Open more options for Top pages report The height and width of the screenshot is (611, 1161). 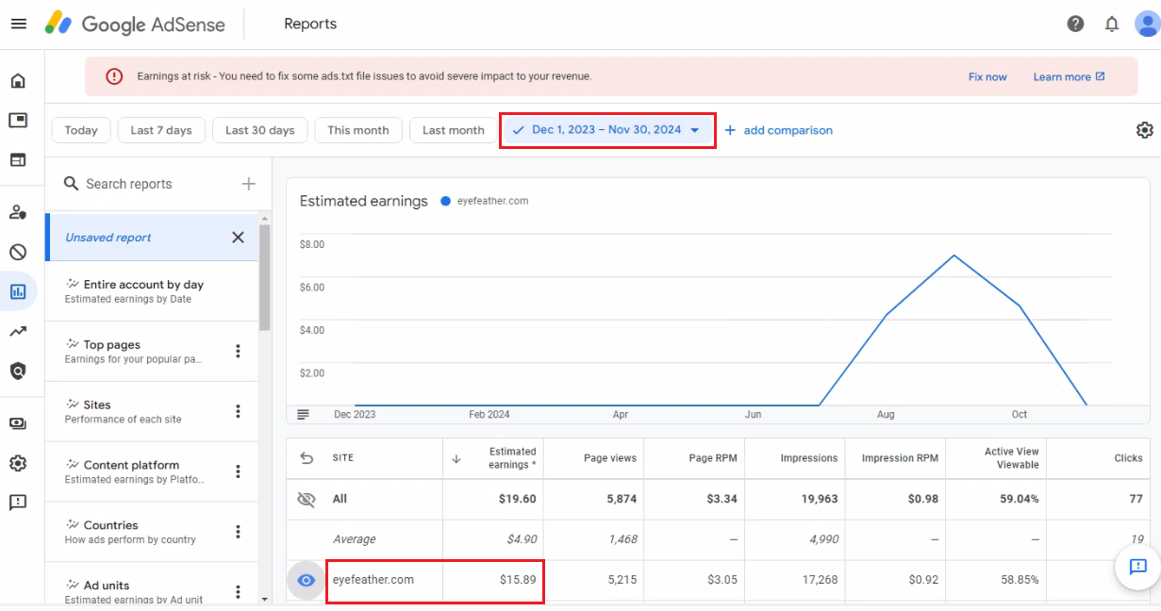[x=238, y=352]
